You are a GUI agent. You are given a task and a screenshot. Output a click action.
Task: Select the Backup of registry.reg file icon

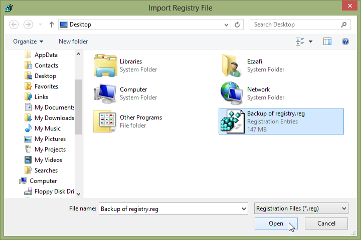coord(231,121)
